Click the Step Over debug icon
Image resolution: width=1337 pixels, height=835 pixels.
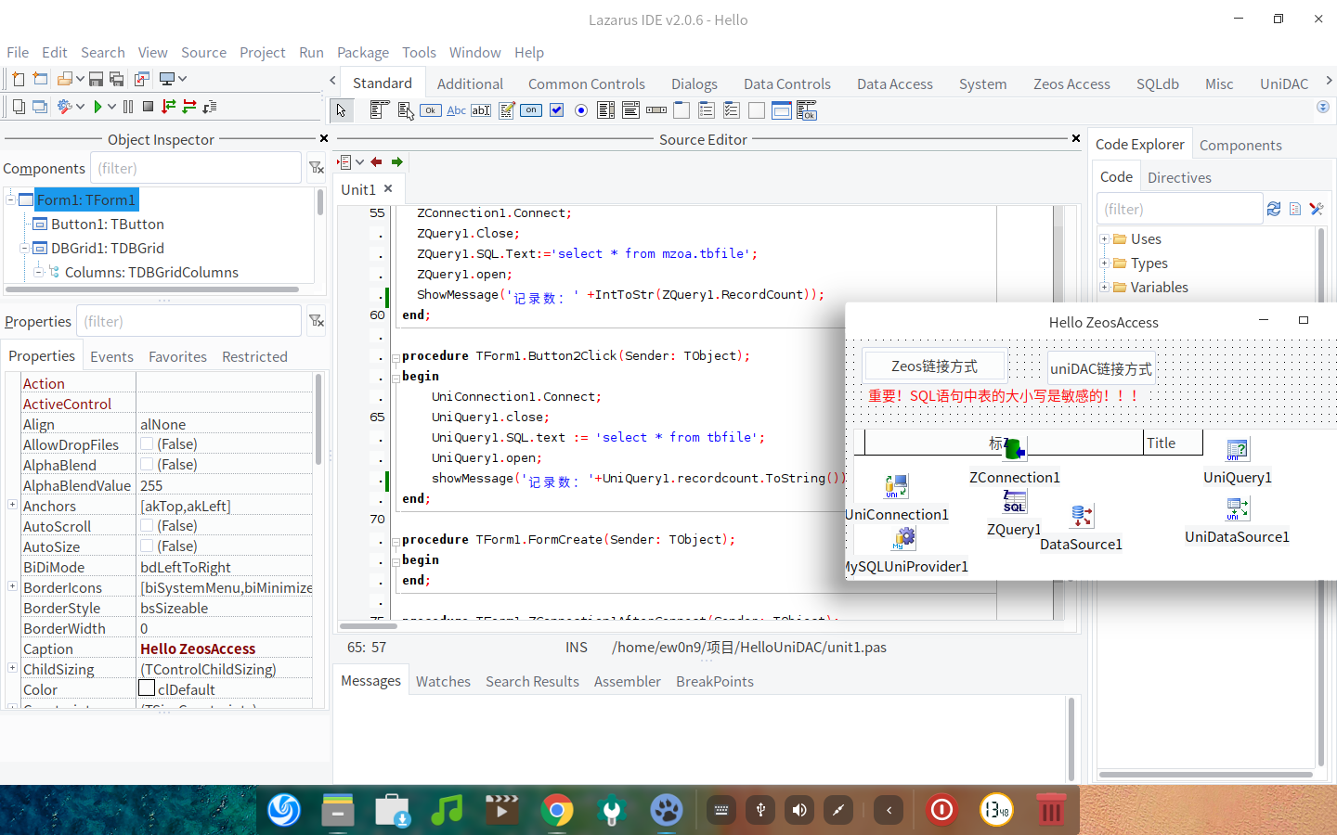(x=189, y=107)
